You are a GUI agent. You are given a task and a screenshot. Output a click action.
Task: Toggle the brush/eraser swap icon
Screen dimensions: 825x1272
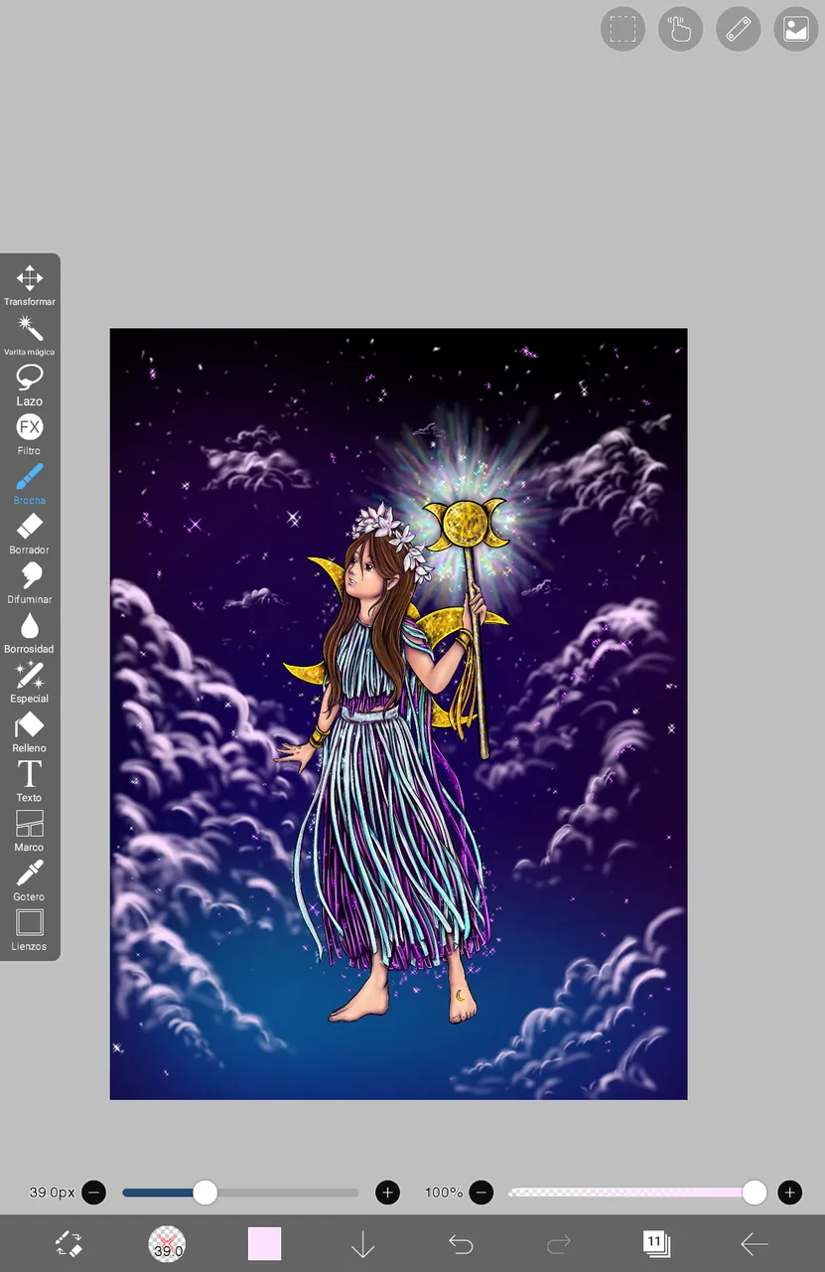pos(69,1243)
